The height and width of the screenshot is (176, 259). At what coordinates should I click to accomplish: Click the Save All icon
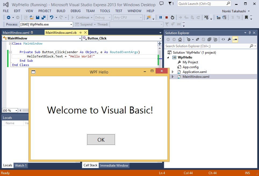(x=44, y=17)
